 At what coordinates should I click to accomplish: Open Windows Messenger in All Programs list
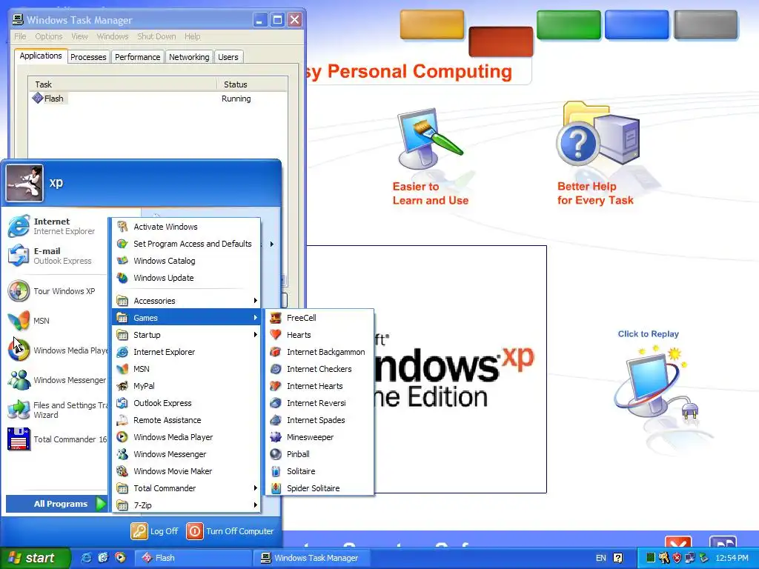[186, 454]
